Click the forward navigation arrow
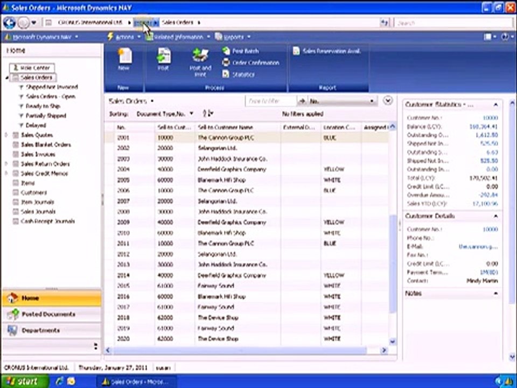Screen dimensions: 517x388 tap(24, 23)
